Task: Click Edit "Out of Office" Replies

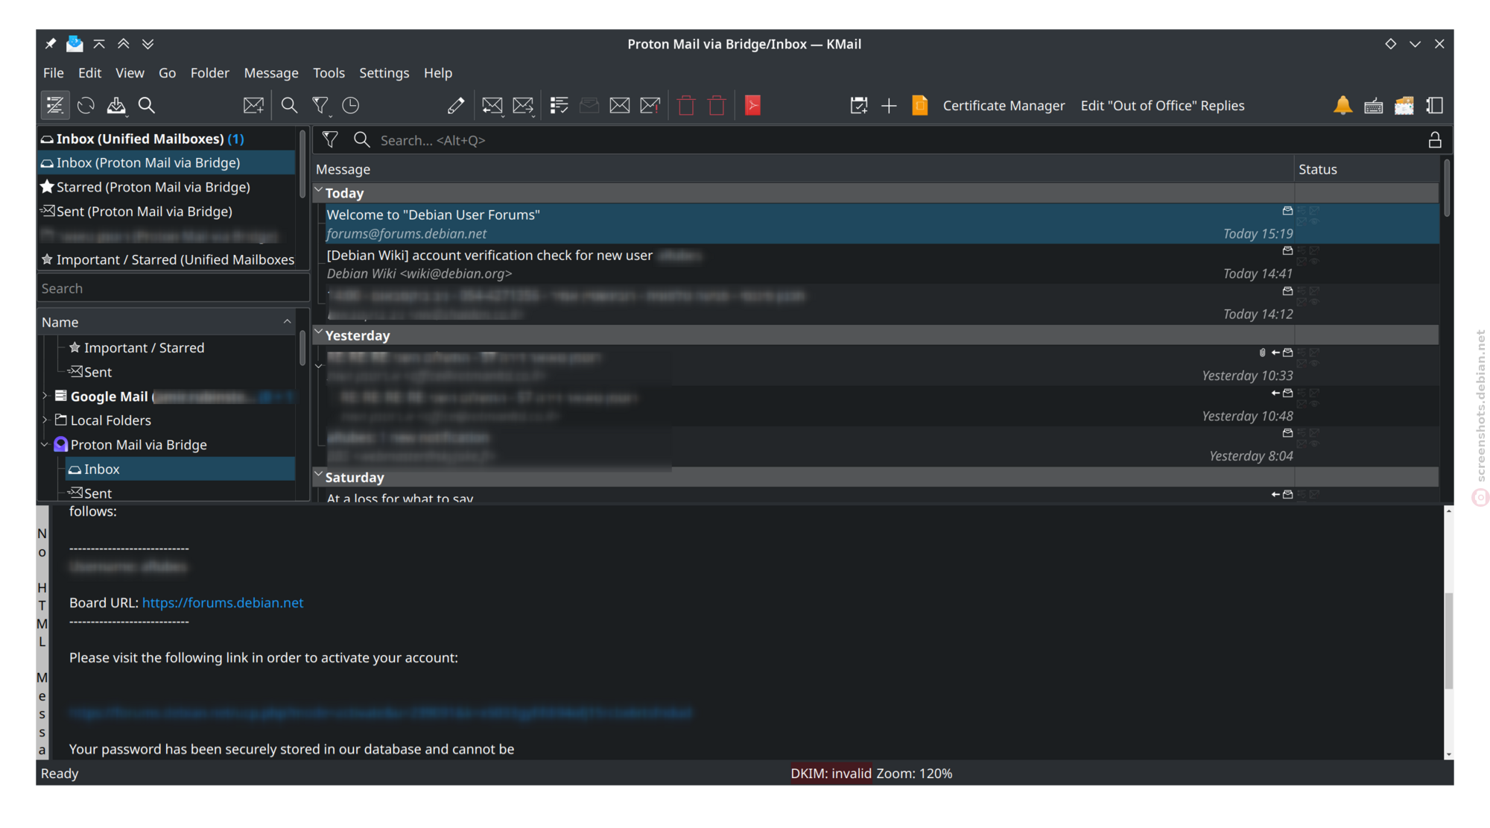Action: [1162, 106]
